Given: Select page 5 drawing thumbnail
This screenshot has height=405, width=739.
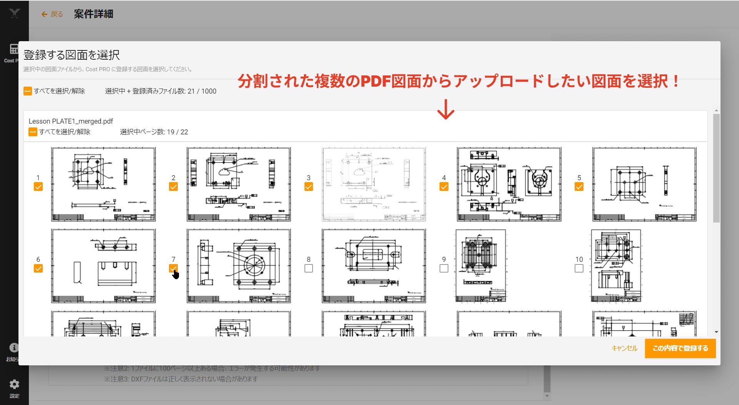Looking at the screenshot, I should tap(644, 184).
